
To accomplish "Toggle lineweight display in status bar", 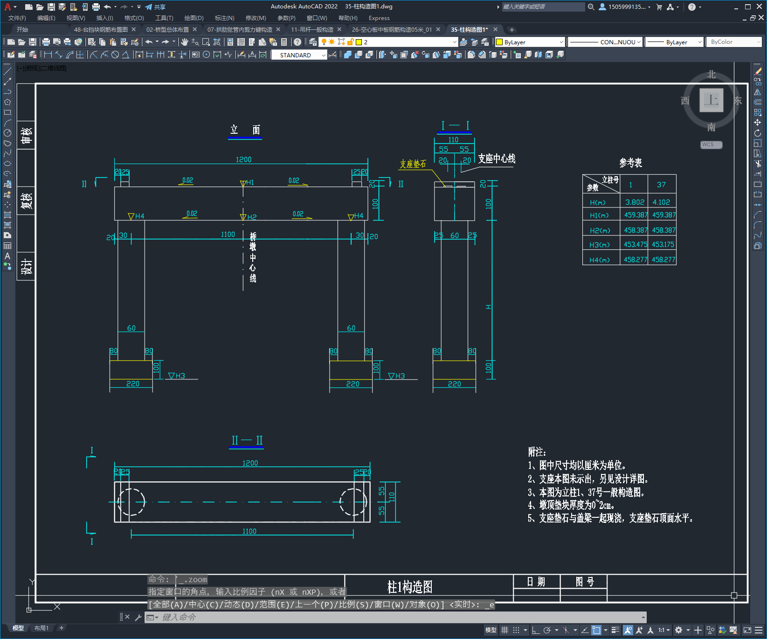I will point(615,630).
